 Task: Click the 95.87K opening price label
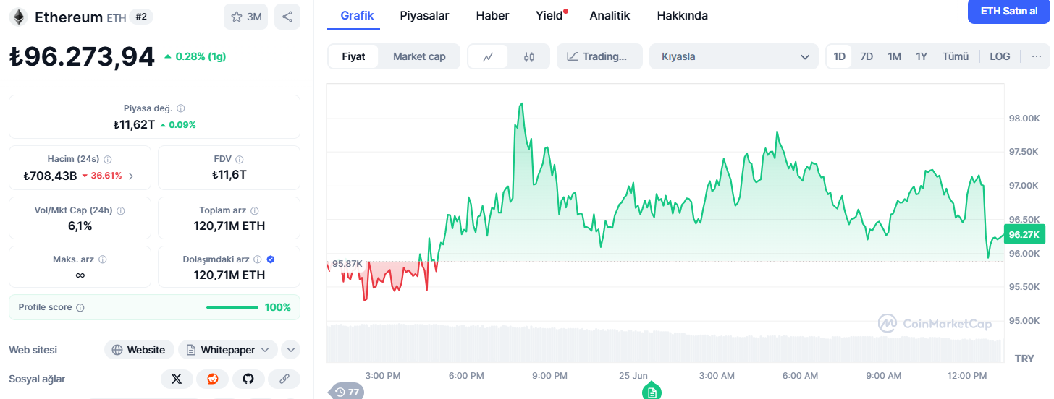coord(347,263)
